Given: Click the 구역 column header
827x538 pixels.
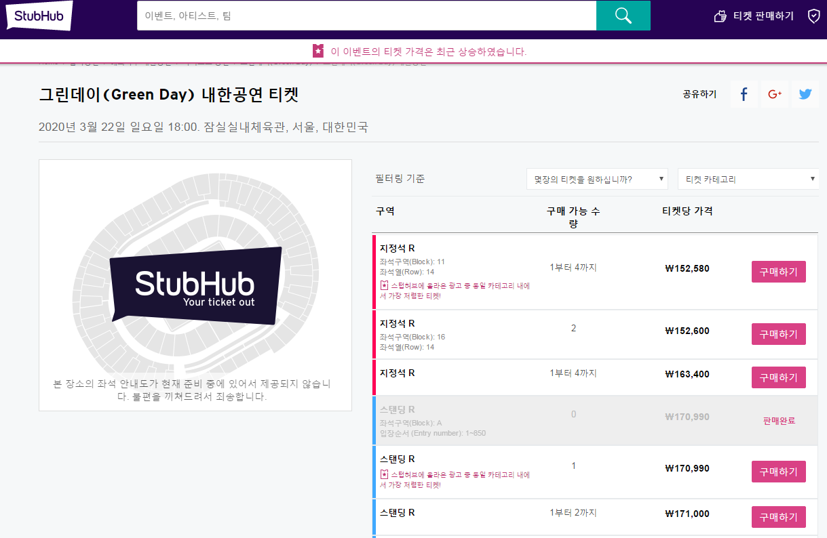Looking at the screenshot, I should click(x=385, y=211).
